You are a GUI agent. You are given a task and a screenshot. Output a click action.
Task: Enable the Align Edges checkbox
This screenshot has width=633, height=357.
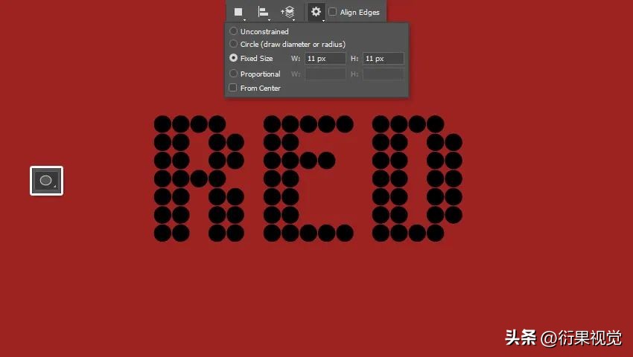pos(333,12)
